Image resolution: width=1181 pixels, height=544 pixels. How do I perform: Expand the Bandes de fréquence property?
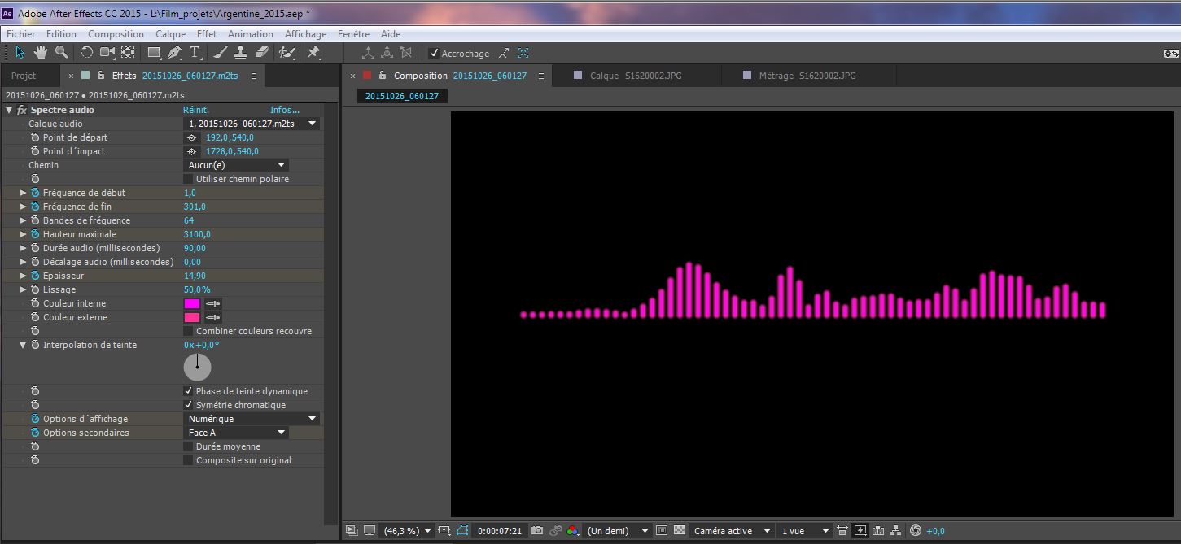click(24, 220)
